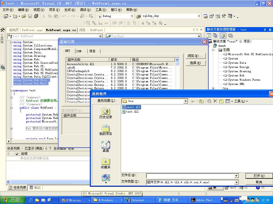Screen dimensions: 273x204
Task: Click the Cancel button in file dialog
Action: [259, 182]
